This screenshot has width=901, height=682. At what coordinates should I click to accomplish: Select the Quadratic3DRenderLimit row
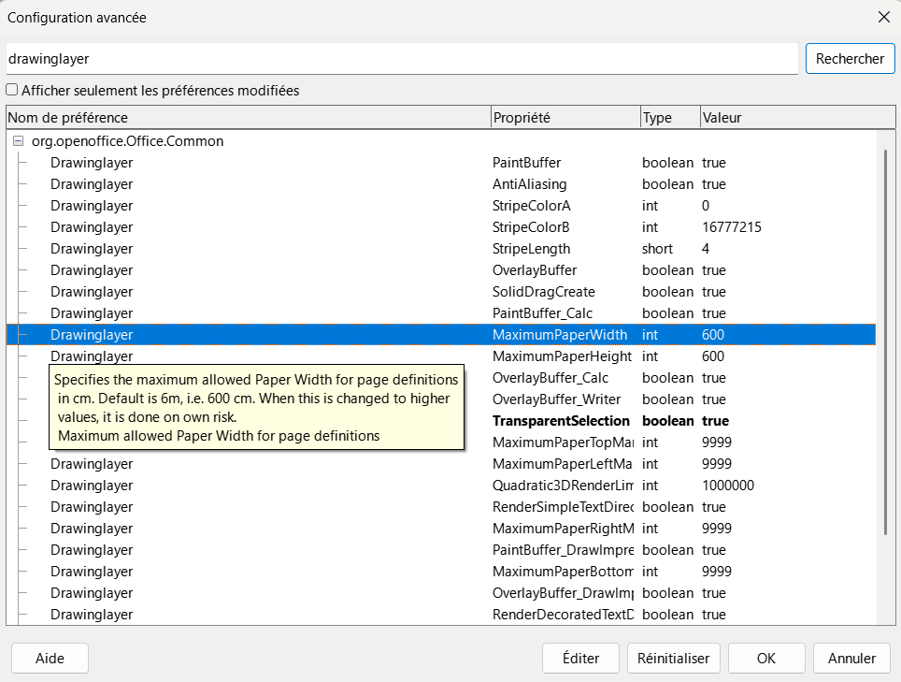point(441,486)
